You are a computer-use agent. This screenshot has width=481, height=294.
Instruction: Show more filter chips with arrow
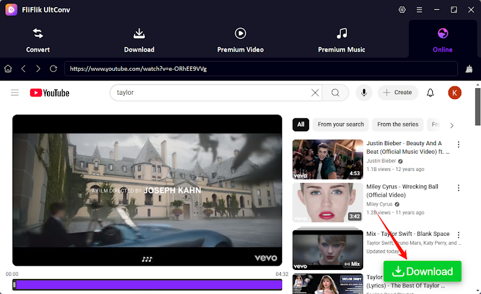point(452,125)
